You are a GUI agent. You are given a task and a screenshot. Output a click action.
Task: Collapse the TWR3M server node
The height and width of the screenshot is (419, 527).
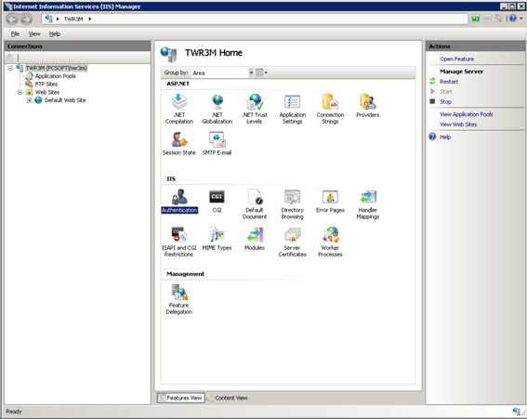click(x=10, y=68)
